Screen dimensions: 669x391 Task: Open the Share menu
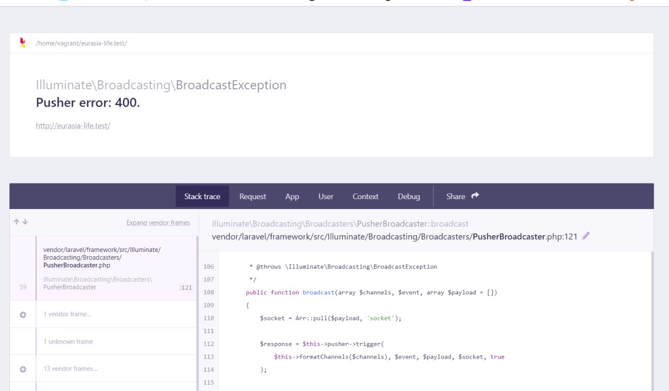pos(456,197)
